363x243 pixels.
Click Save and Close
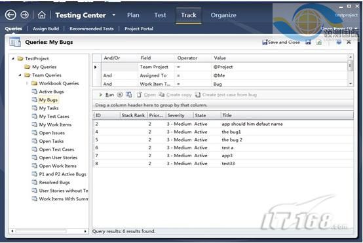tap(281, 42)
